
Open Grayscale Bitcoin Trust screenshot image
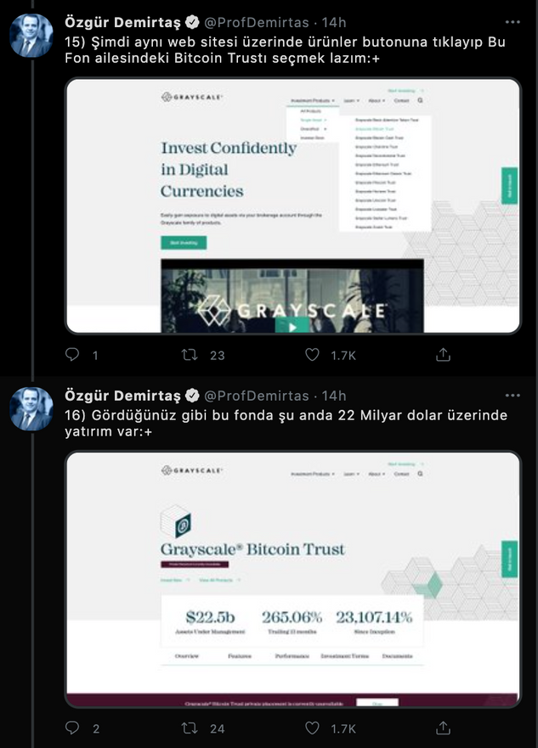tap(292, 579)
